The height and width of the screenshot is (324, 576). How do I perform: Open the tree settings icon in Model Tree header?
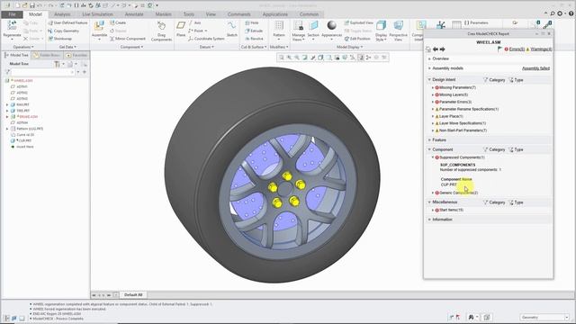coord(57,64)
